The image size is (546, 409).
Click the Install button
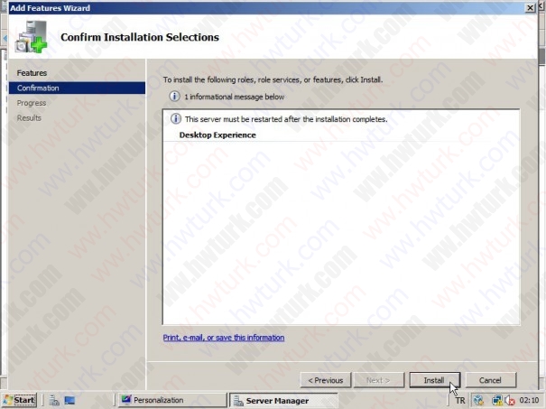(x=434, y=380)
